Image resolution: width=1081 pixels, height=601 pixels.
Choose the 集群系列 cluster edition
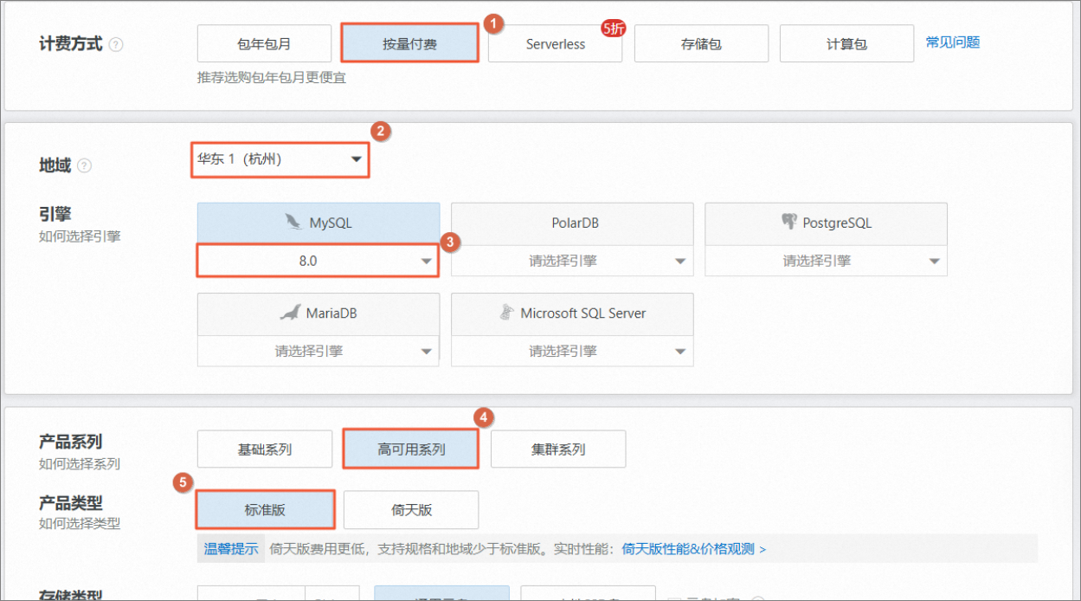pyautogui.click(x=558, y=449)
